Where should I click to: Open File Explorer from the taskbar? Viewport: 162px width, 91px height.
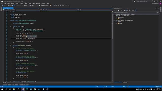click(x=14, y=89)
